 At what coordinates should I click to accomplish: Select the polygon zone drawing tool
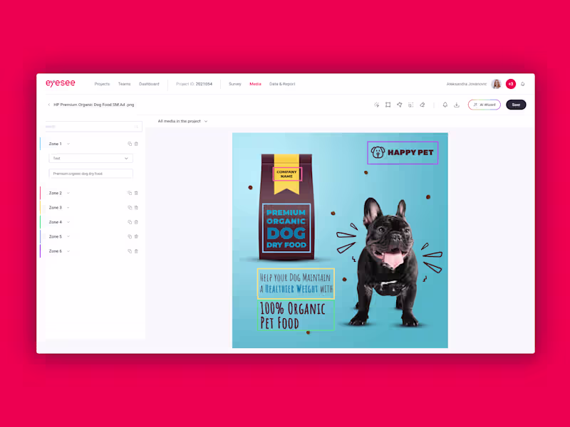click(400, 105)
